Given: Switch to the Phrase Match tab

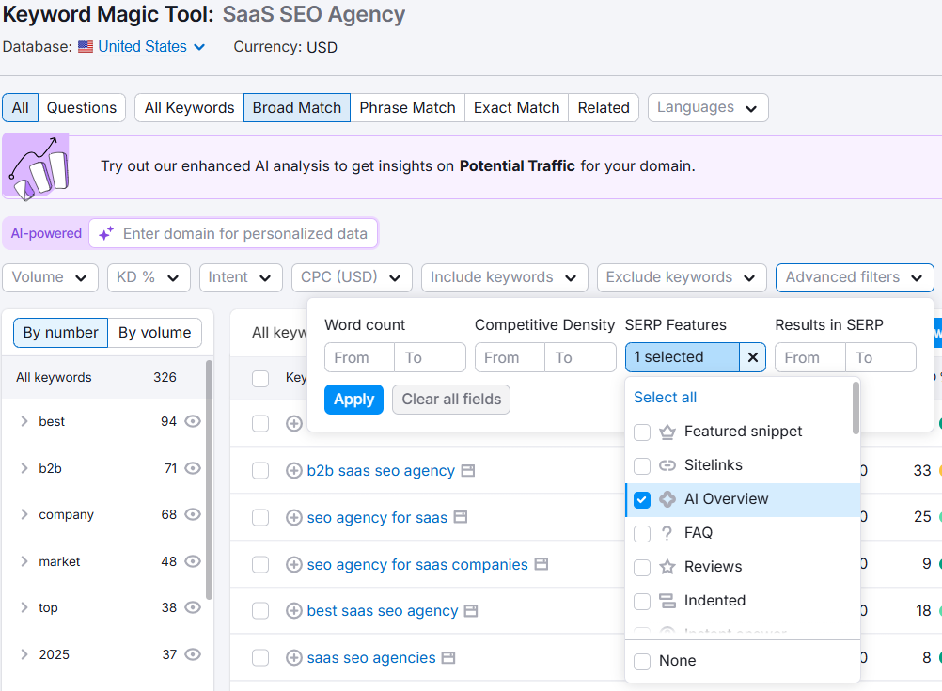Looking at the screenshot, I should point(407,108).
